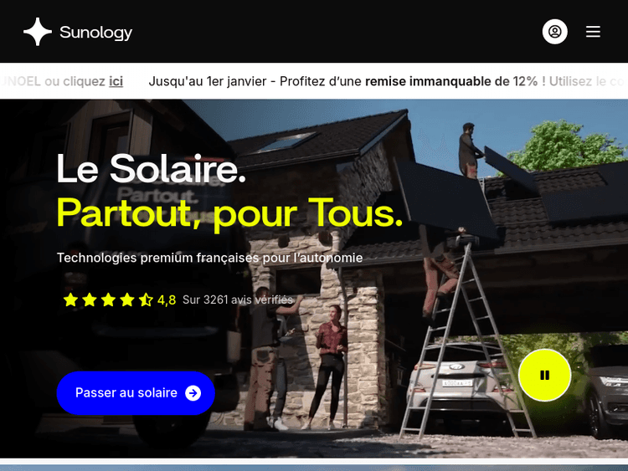Click the 4,8 rating score
Viewport: 628px width, 471px height.
point(167,299)
